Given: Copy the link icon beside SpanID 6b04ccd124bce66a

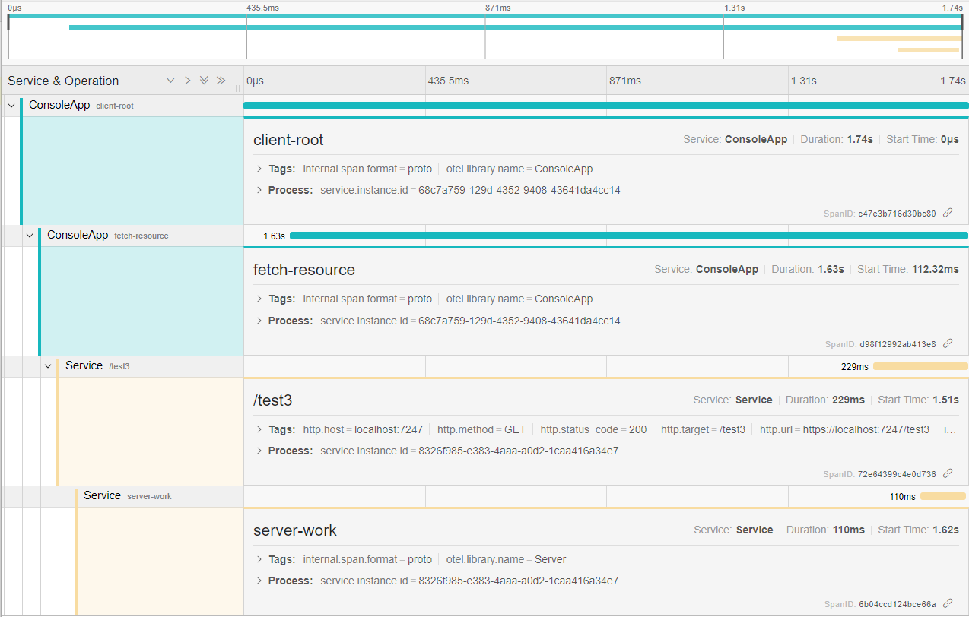Looking at the screenshot, I should pyautogui.click(x=948, y=603).
